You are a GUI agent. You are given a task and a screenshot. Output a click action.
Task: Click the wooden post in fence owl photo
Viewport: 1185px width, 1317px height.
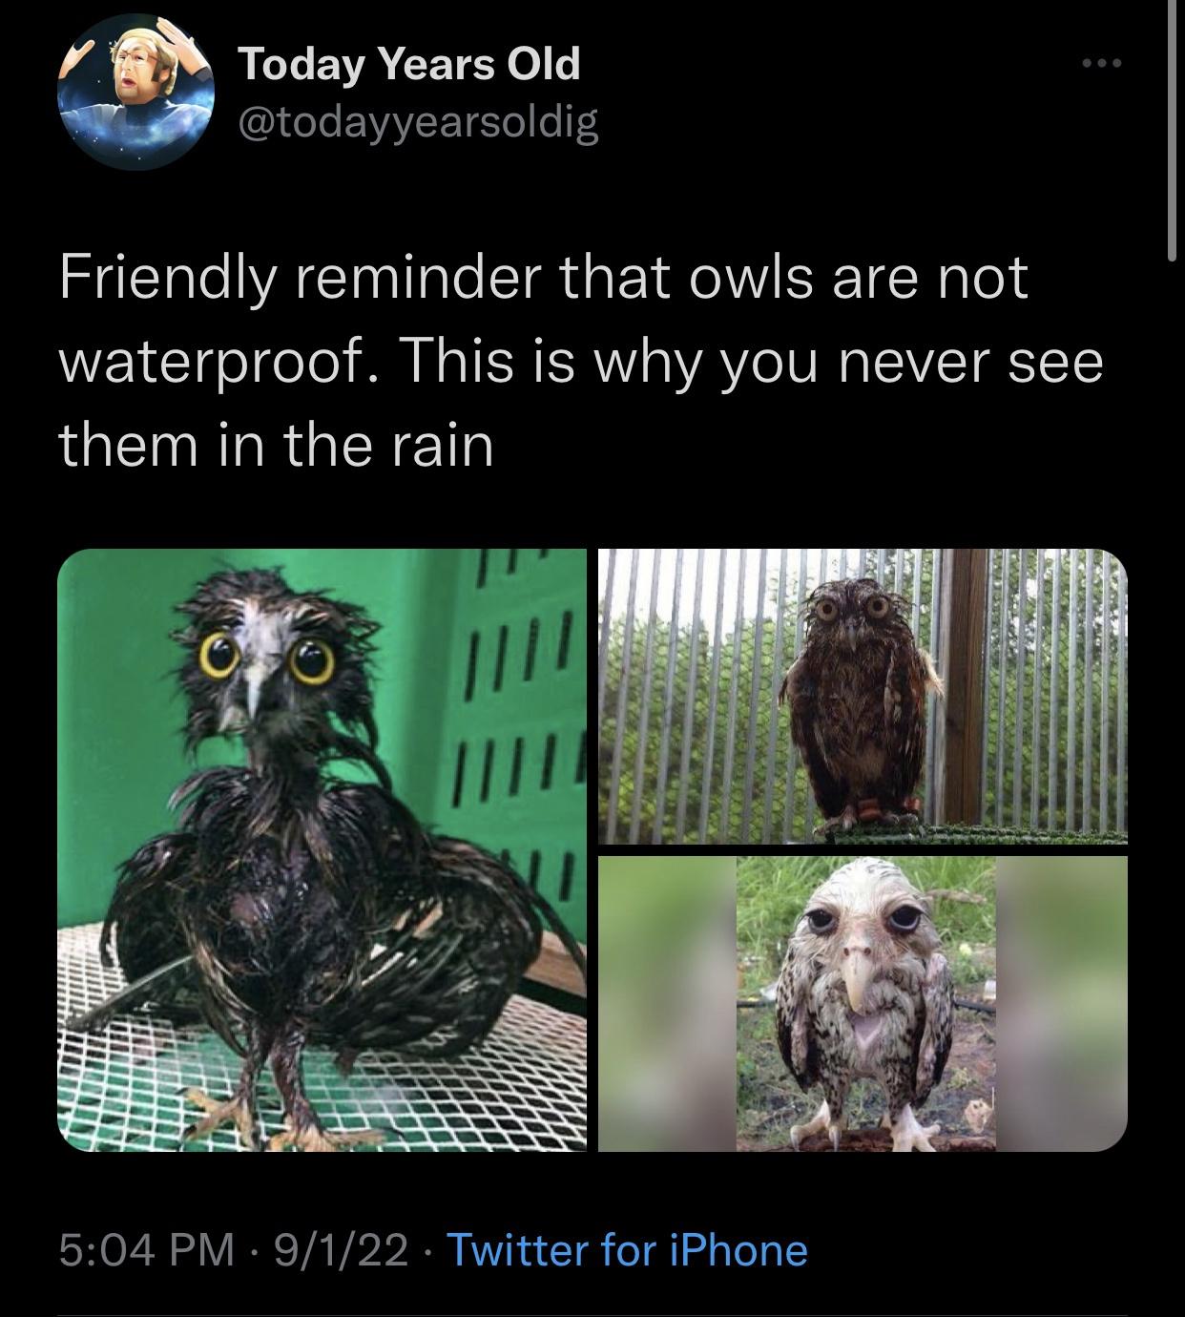[x=968, y=686]
